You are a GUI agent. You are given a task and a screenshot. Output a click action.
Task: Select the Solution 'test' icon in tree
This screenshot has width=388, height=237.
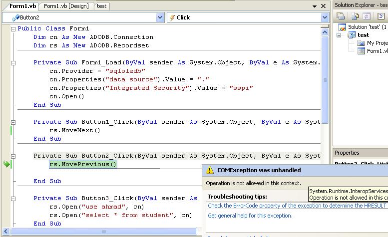pyautogui.click(x=342, y=27)
